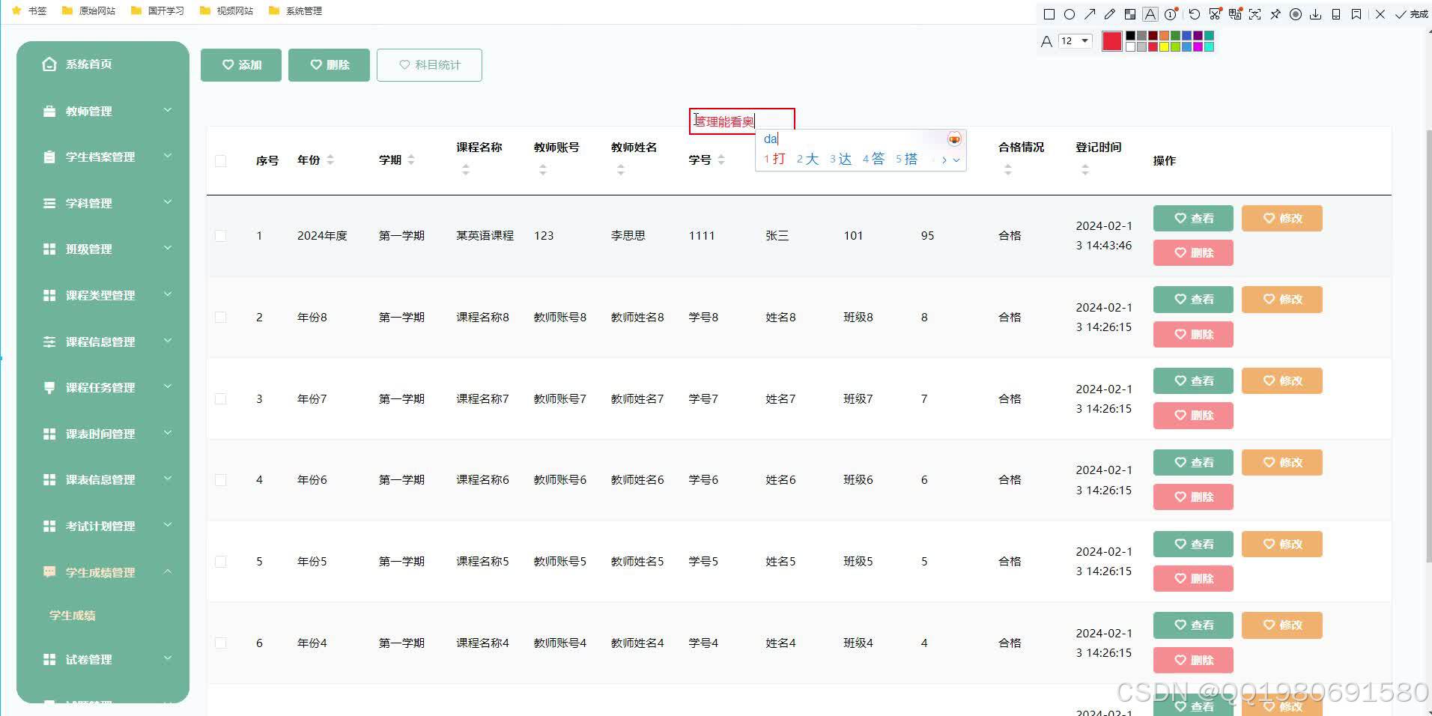Image resolution: width=1432 pixels, height=716 pixels.
Task: Check the checkbox for row 2 with 姓名8
Action: pos(220,317)
